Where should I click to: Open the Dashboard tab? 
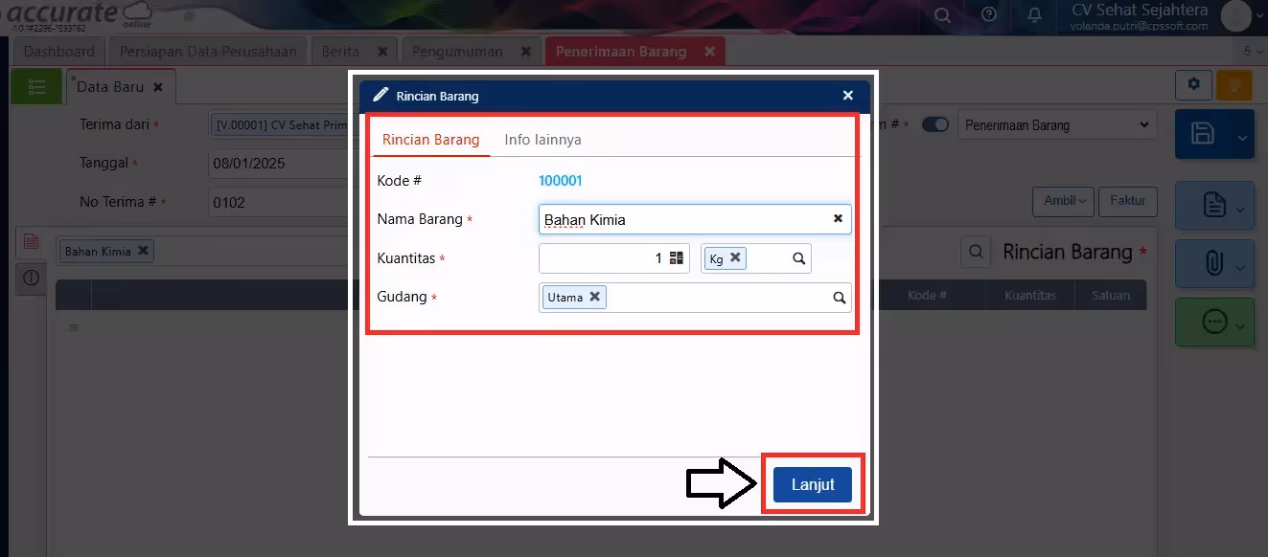[59, 52]
